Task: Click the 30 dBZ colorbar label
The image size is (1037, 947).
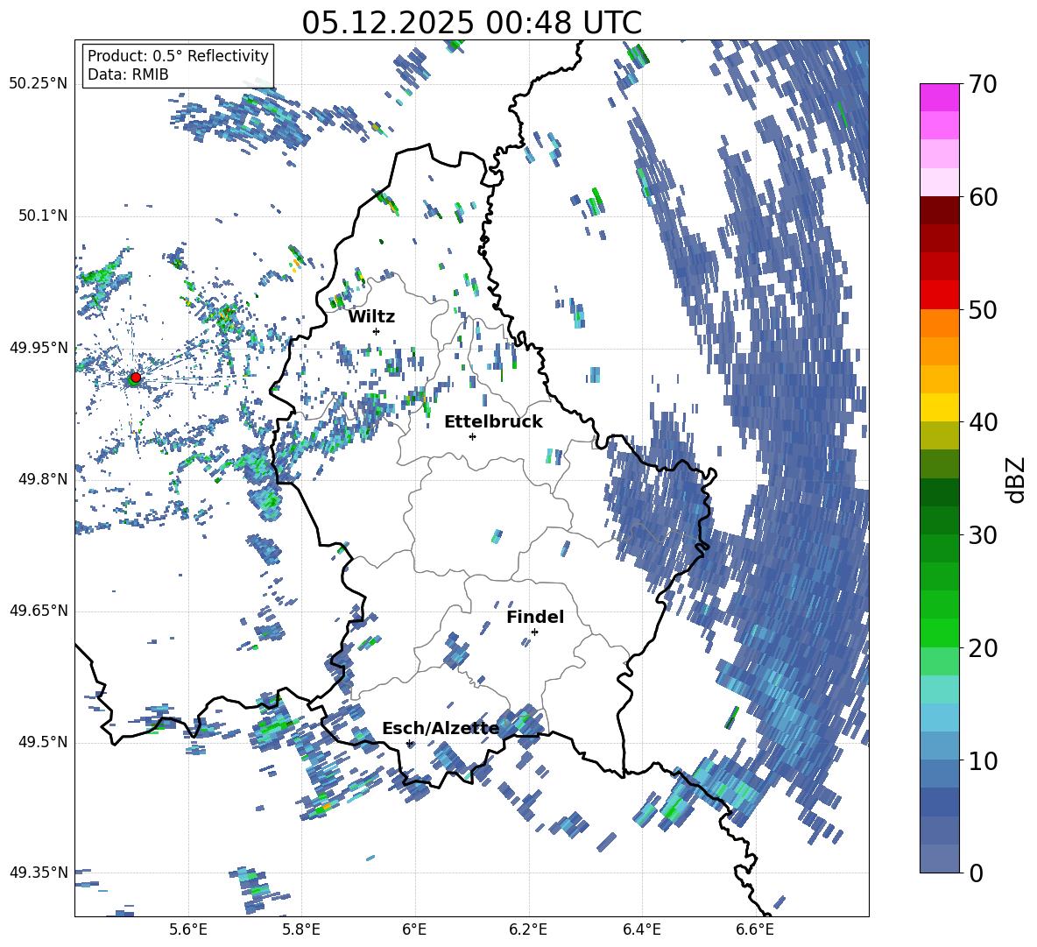Action: (x=982, y=535)
